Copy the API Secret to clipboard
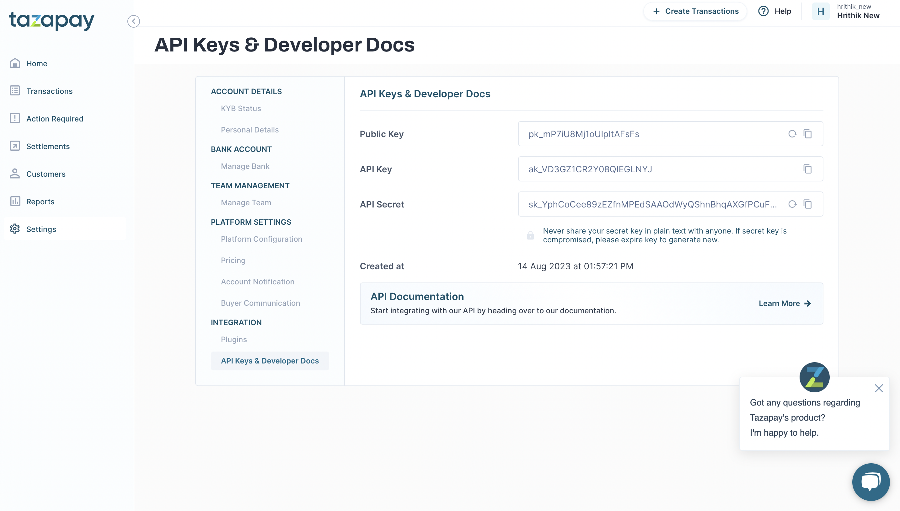 click(x=807, y=204)
